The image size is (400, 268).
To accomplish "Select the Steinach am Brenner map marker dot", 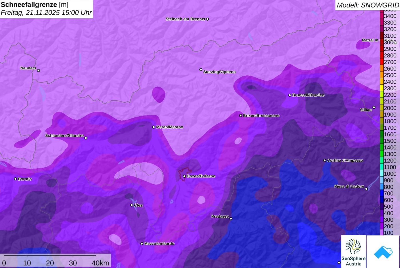I will point(207,19).
